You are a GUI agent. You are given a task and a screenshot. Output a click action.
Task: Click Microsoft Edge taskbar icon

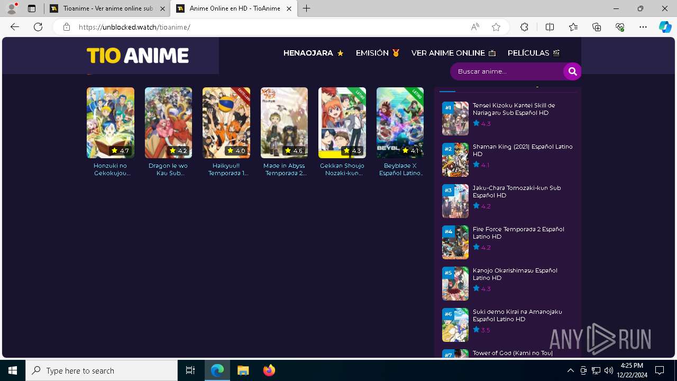(217, 370)
